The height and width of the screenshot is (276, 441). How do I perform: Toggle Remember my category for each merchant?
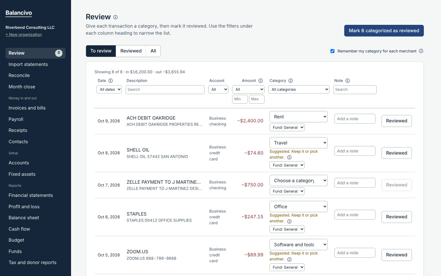pyautogui.click(x=332, y=51)
